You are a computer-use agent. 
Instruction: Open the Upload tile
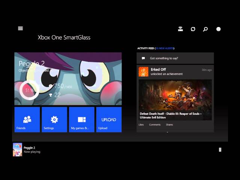click(109, 120)
